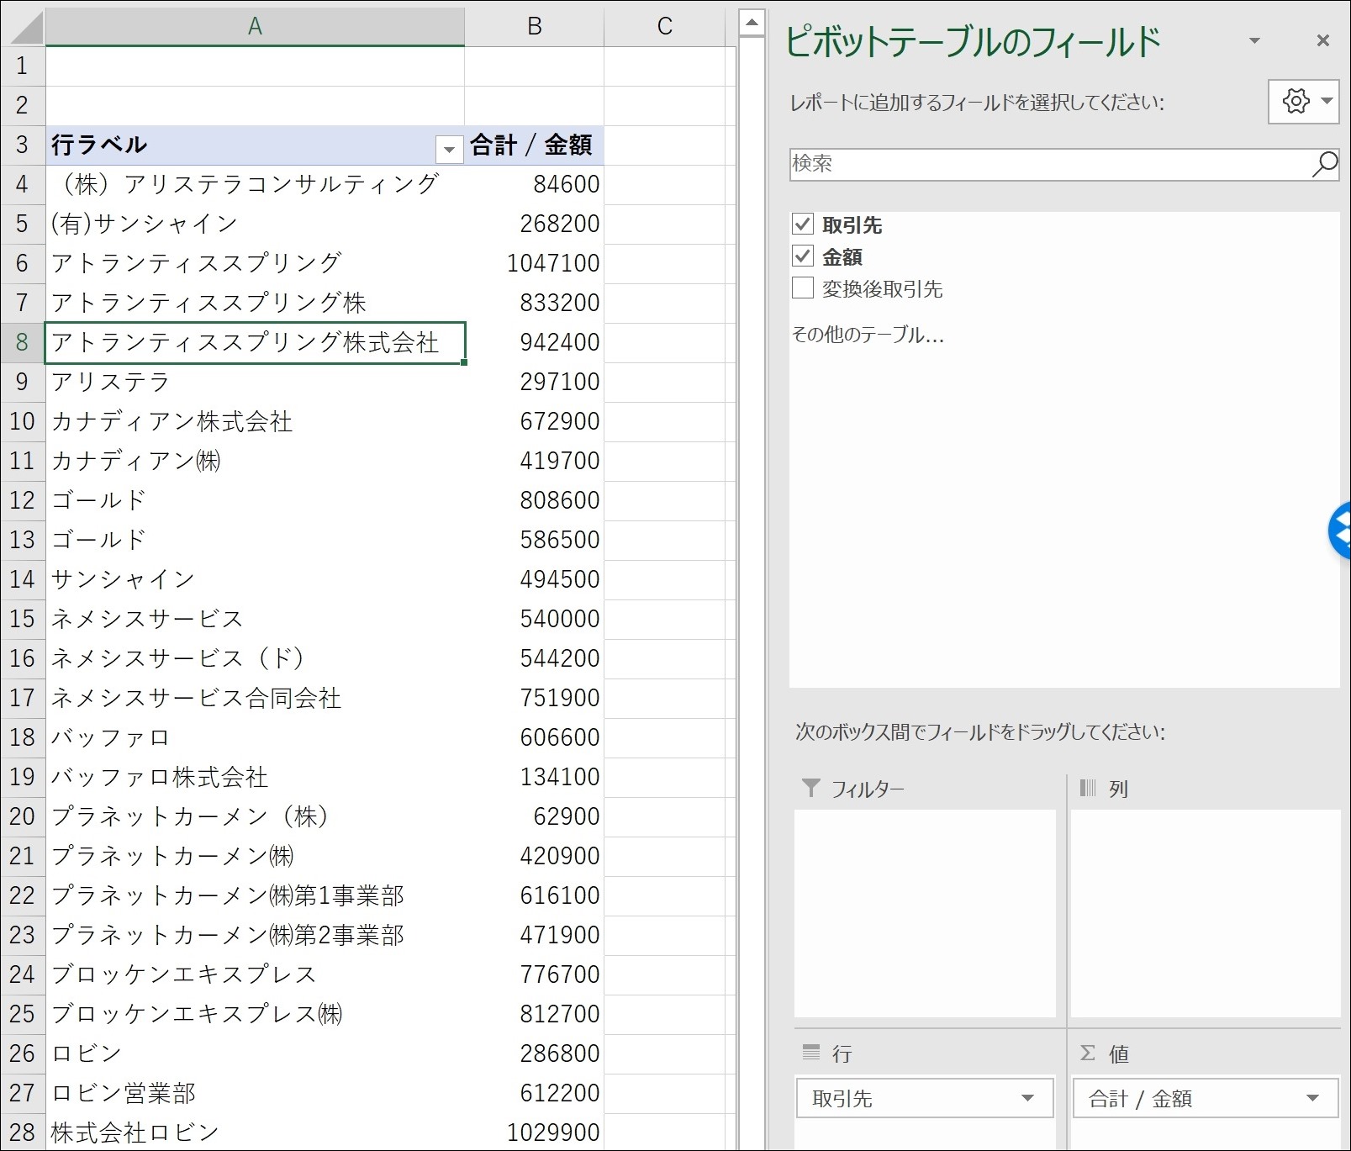Click the フィルター area box
1351x1151 pixels.
coord(925,913)
